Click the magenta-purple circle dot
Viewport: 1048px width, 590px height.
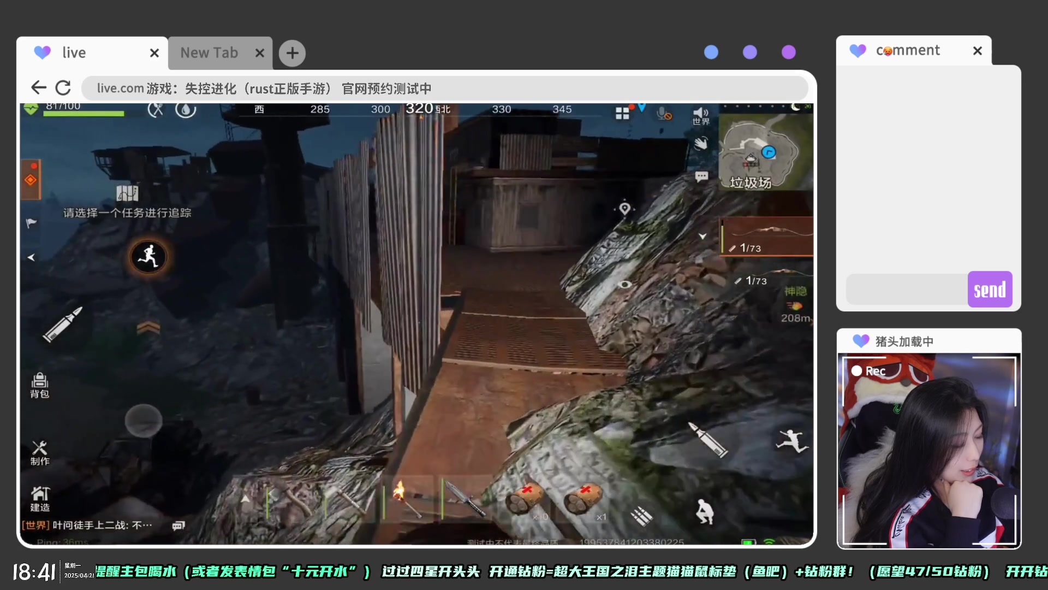click(x=789, y=52)
